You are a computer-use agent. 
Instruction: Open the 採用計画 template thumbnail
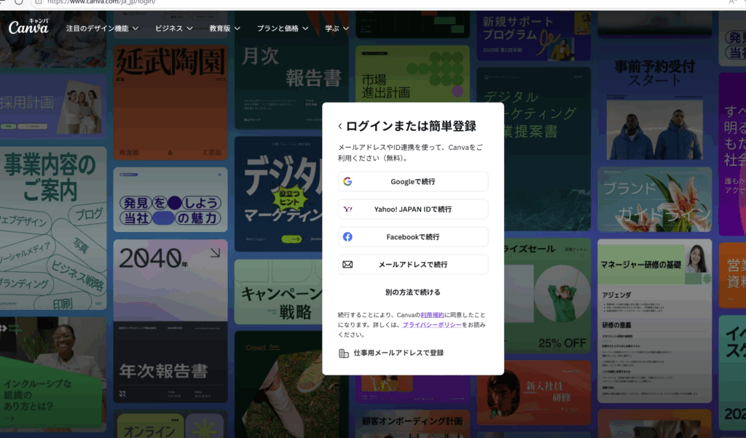(x=52, y=106)
